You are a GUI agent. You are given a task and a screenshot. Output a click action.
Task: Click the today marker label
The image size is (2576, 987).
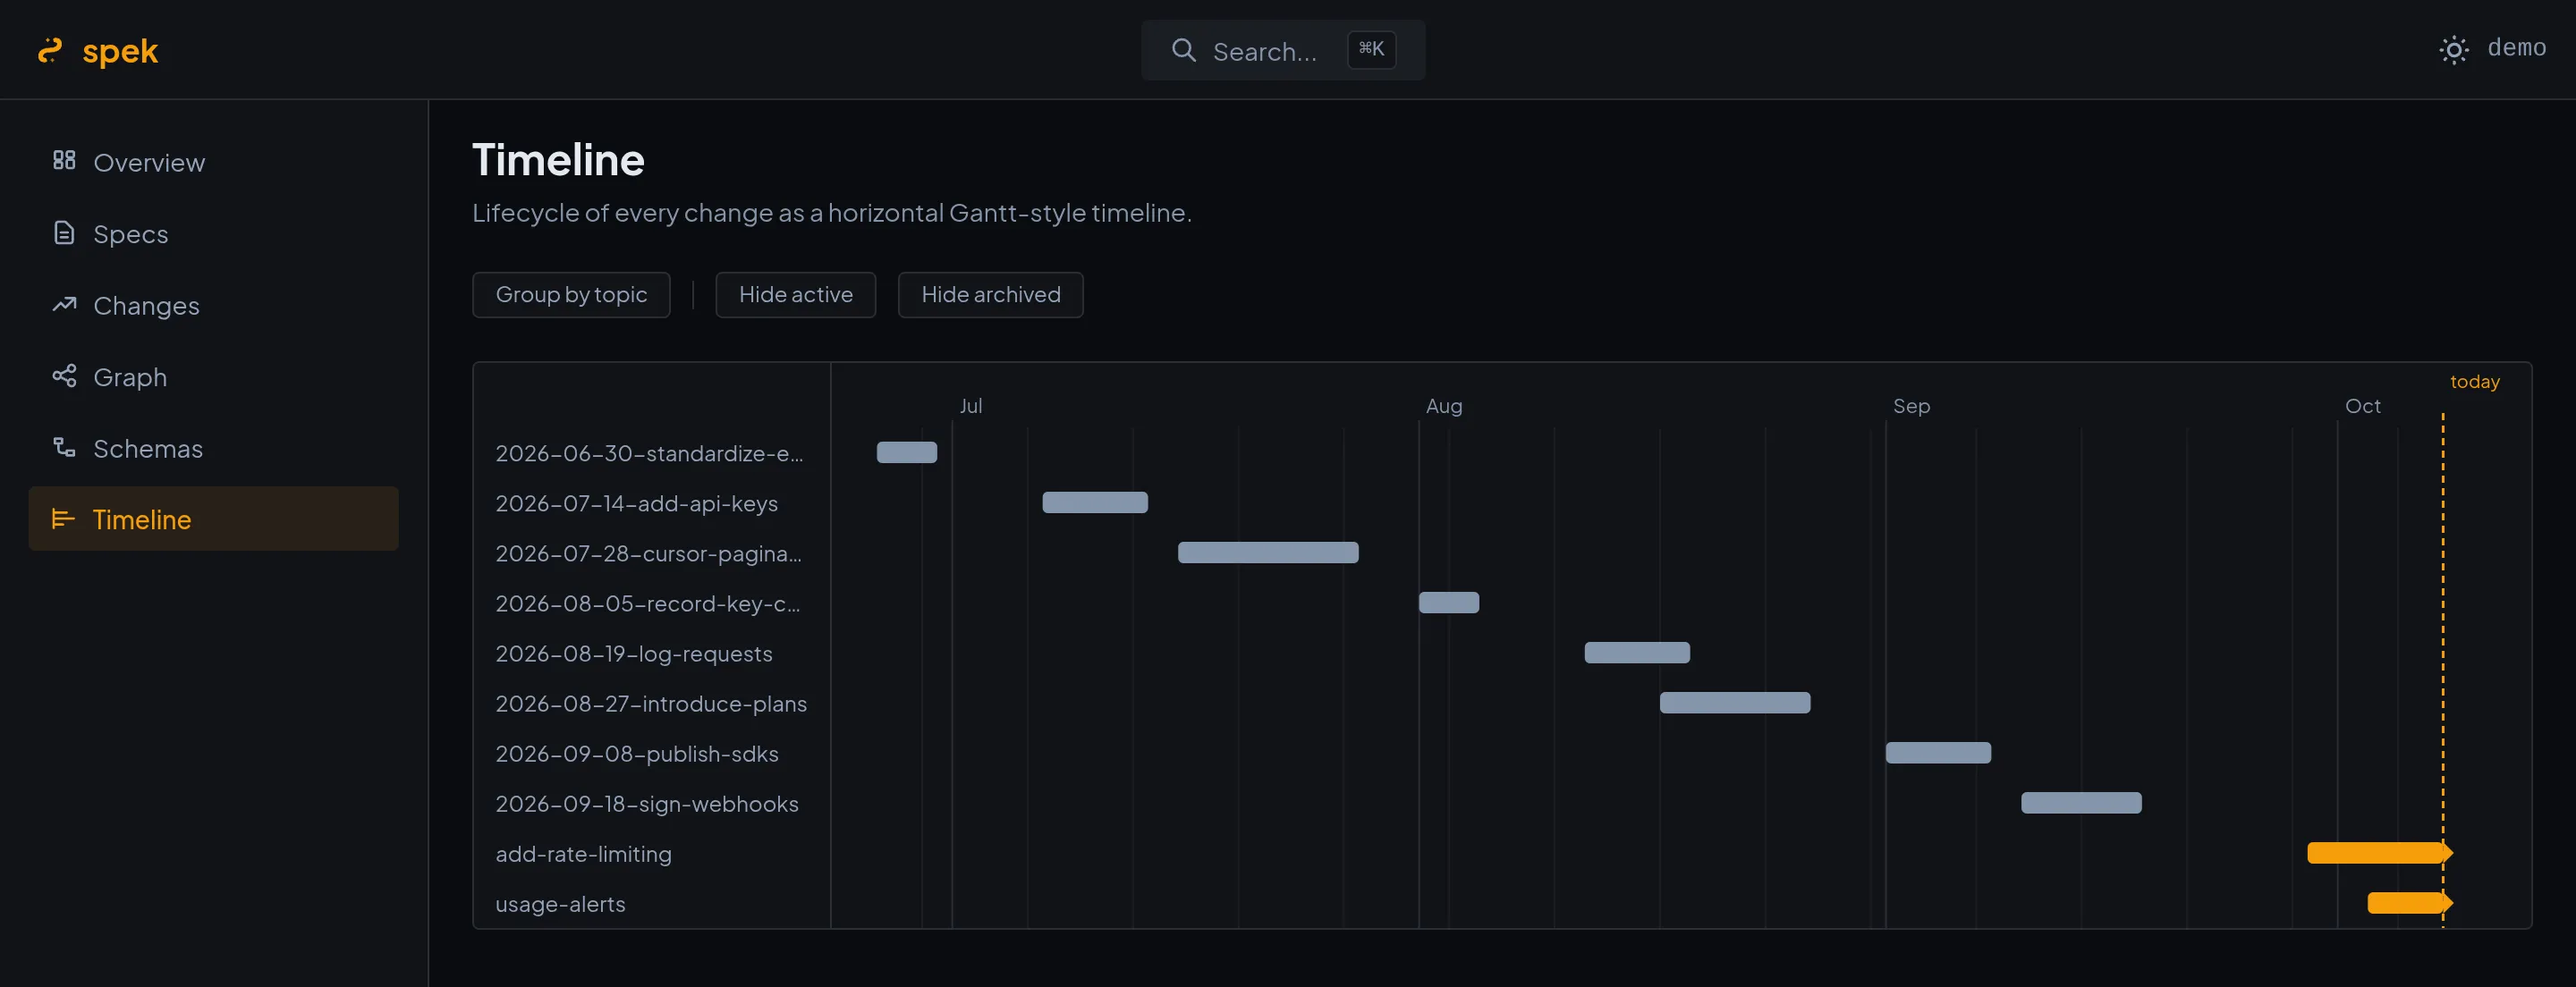click(x=2474, y=382)
